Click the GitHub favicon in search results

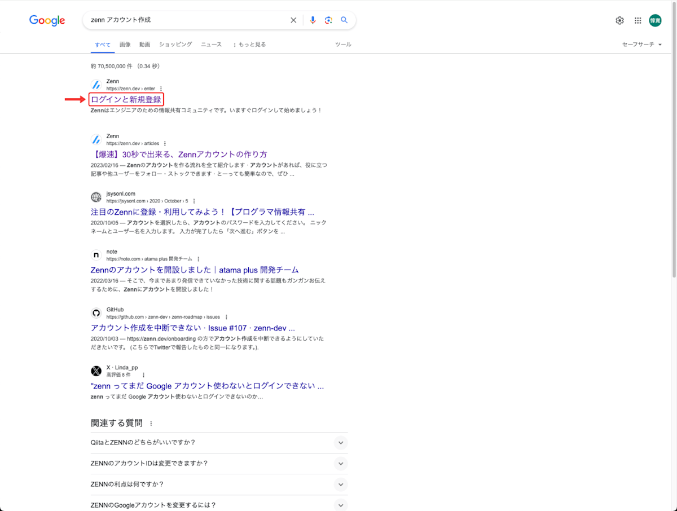pyautogui.click(x=96, y=313)
